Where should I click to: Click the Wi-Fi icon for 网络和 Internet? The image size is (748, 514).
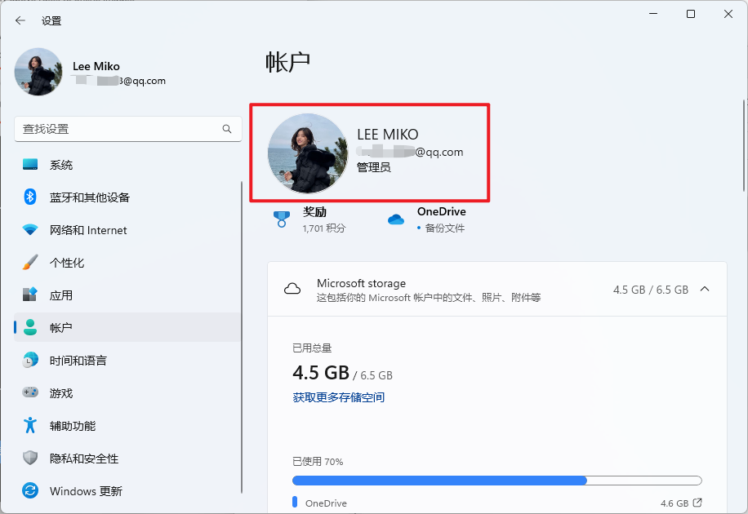point(30,230)
